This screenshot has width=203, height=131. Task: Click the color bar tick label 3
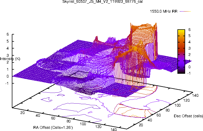(190, 48)
